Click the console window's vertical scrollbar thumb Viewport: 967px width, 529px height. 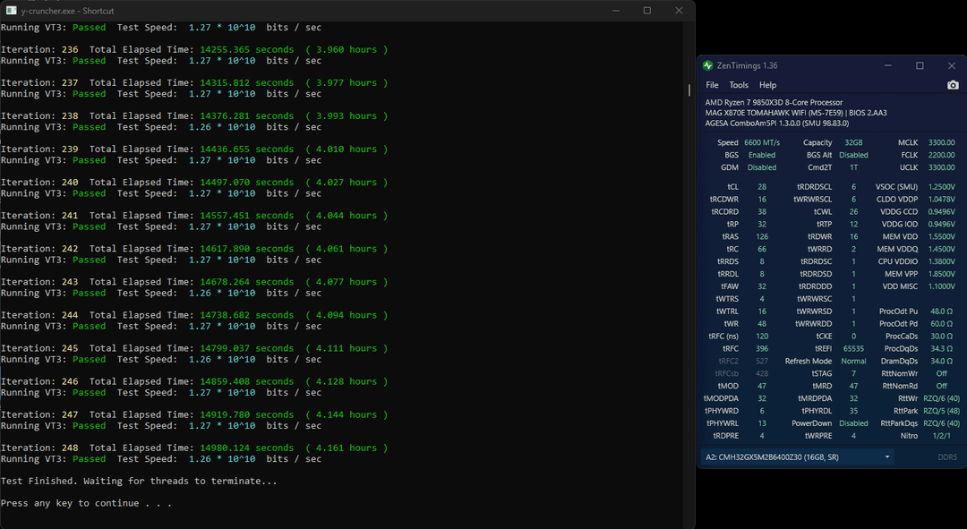[689, 90]
